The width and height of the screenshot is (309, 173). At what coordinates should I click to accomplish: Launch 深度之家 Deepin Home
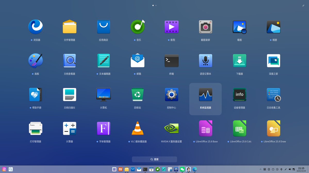pyautogui.click(x=273, y=61)
